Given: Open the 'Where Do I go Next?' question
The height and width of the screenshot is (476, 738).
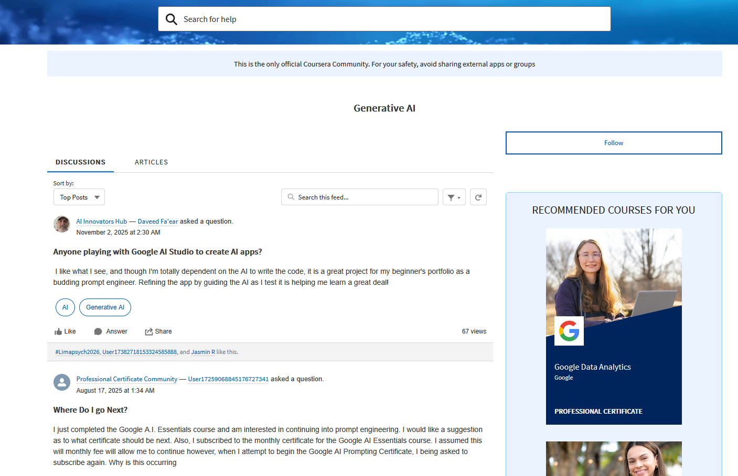Looking at the screenshot, I should (x=90, y=410).
